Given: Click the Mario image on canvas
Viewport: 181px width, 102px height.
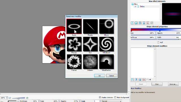Looking at the screenshot, I should (x=54, y=44).
